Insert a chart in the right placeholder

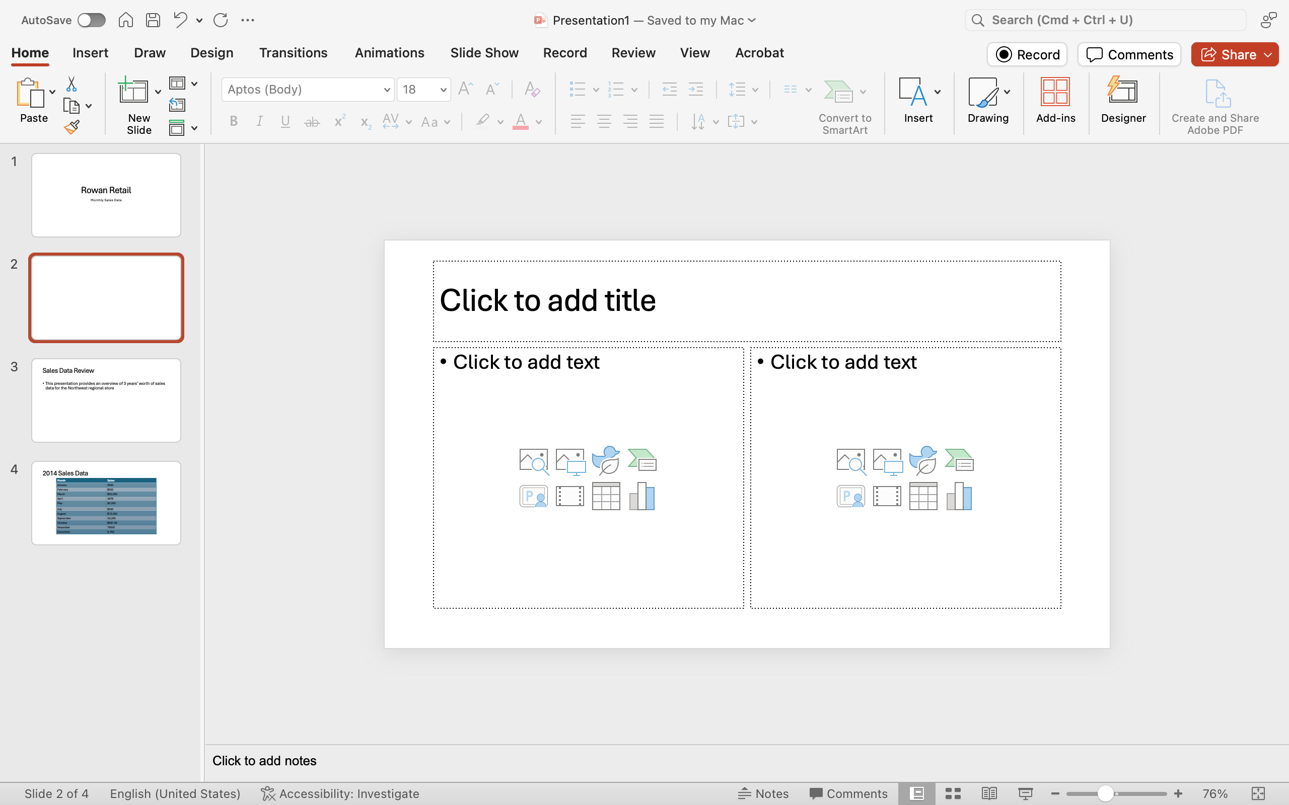coord(959,496)
